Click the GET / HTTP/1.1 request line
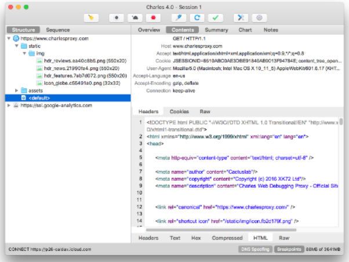This screenshot has width=349, height=262. (x=189, y=38)
